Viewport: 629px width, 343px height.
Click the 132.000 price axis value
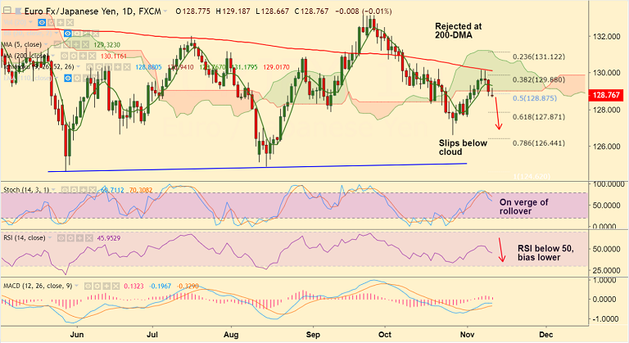(x=607, y=37)
